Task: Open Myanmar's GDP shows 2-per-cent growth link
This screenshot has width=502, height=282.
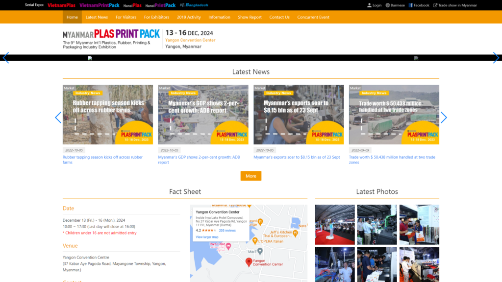Action: pyautogui.click(x=199, y=160)
